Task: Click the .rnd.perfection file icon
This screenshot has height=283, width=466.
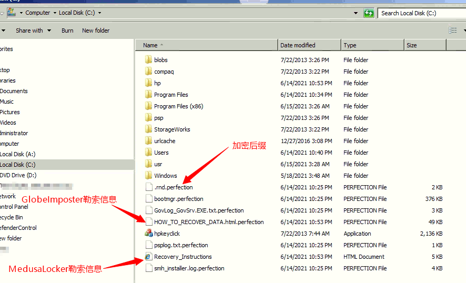Action: pyautogui.click(x=149, y=187)
